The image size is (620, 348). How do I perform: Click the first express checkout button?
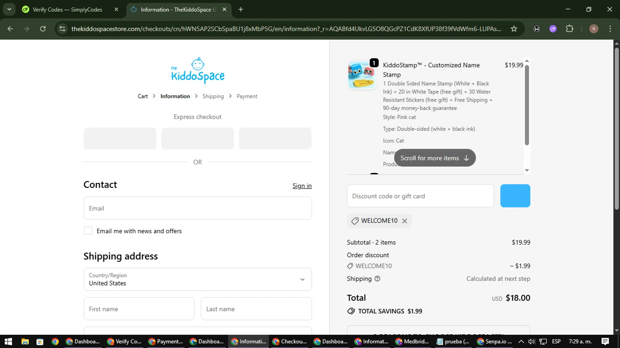pos(120,138)
